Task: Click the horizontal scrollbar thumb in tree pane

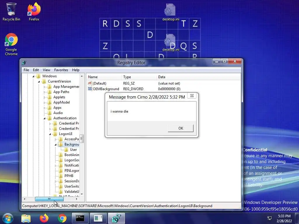Action: pos(49,199)
